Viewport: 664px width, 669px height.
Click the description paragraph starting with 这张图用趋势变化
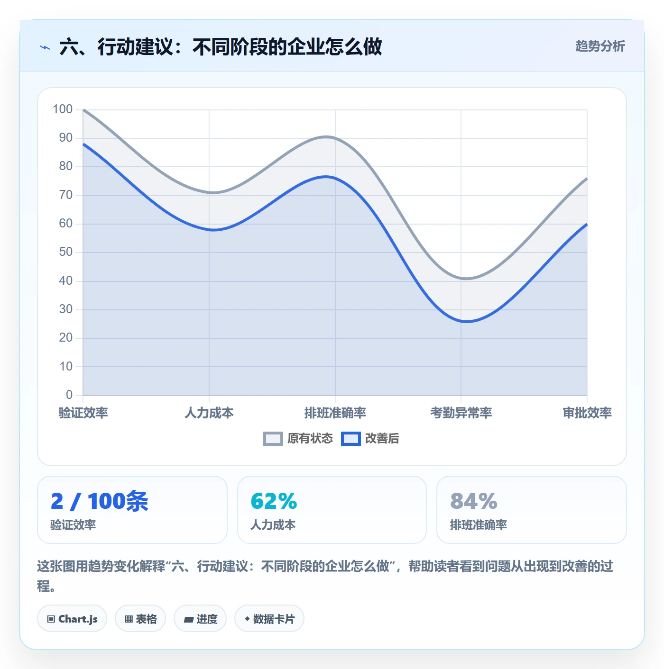(325, 576)
